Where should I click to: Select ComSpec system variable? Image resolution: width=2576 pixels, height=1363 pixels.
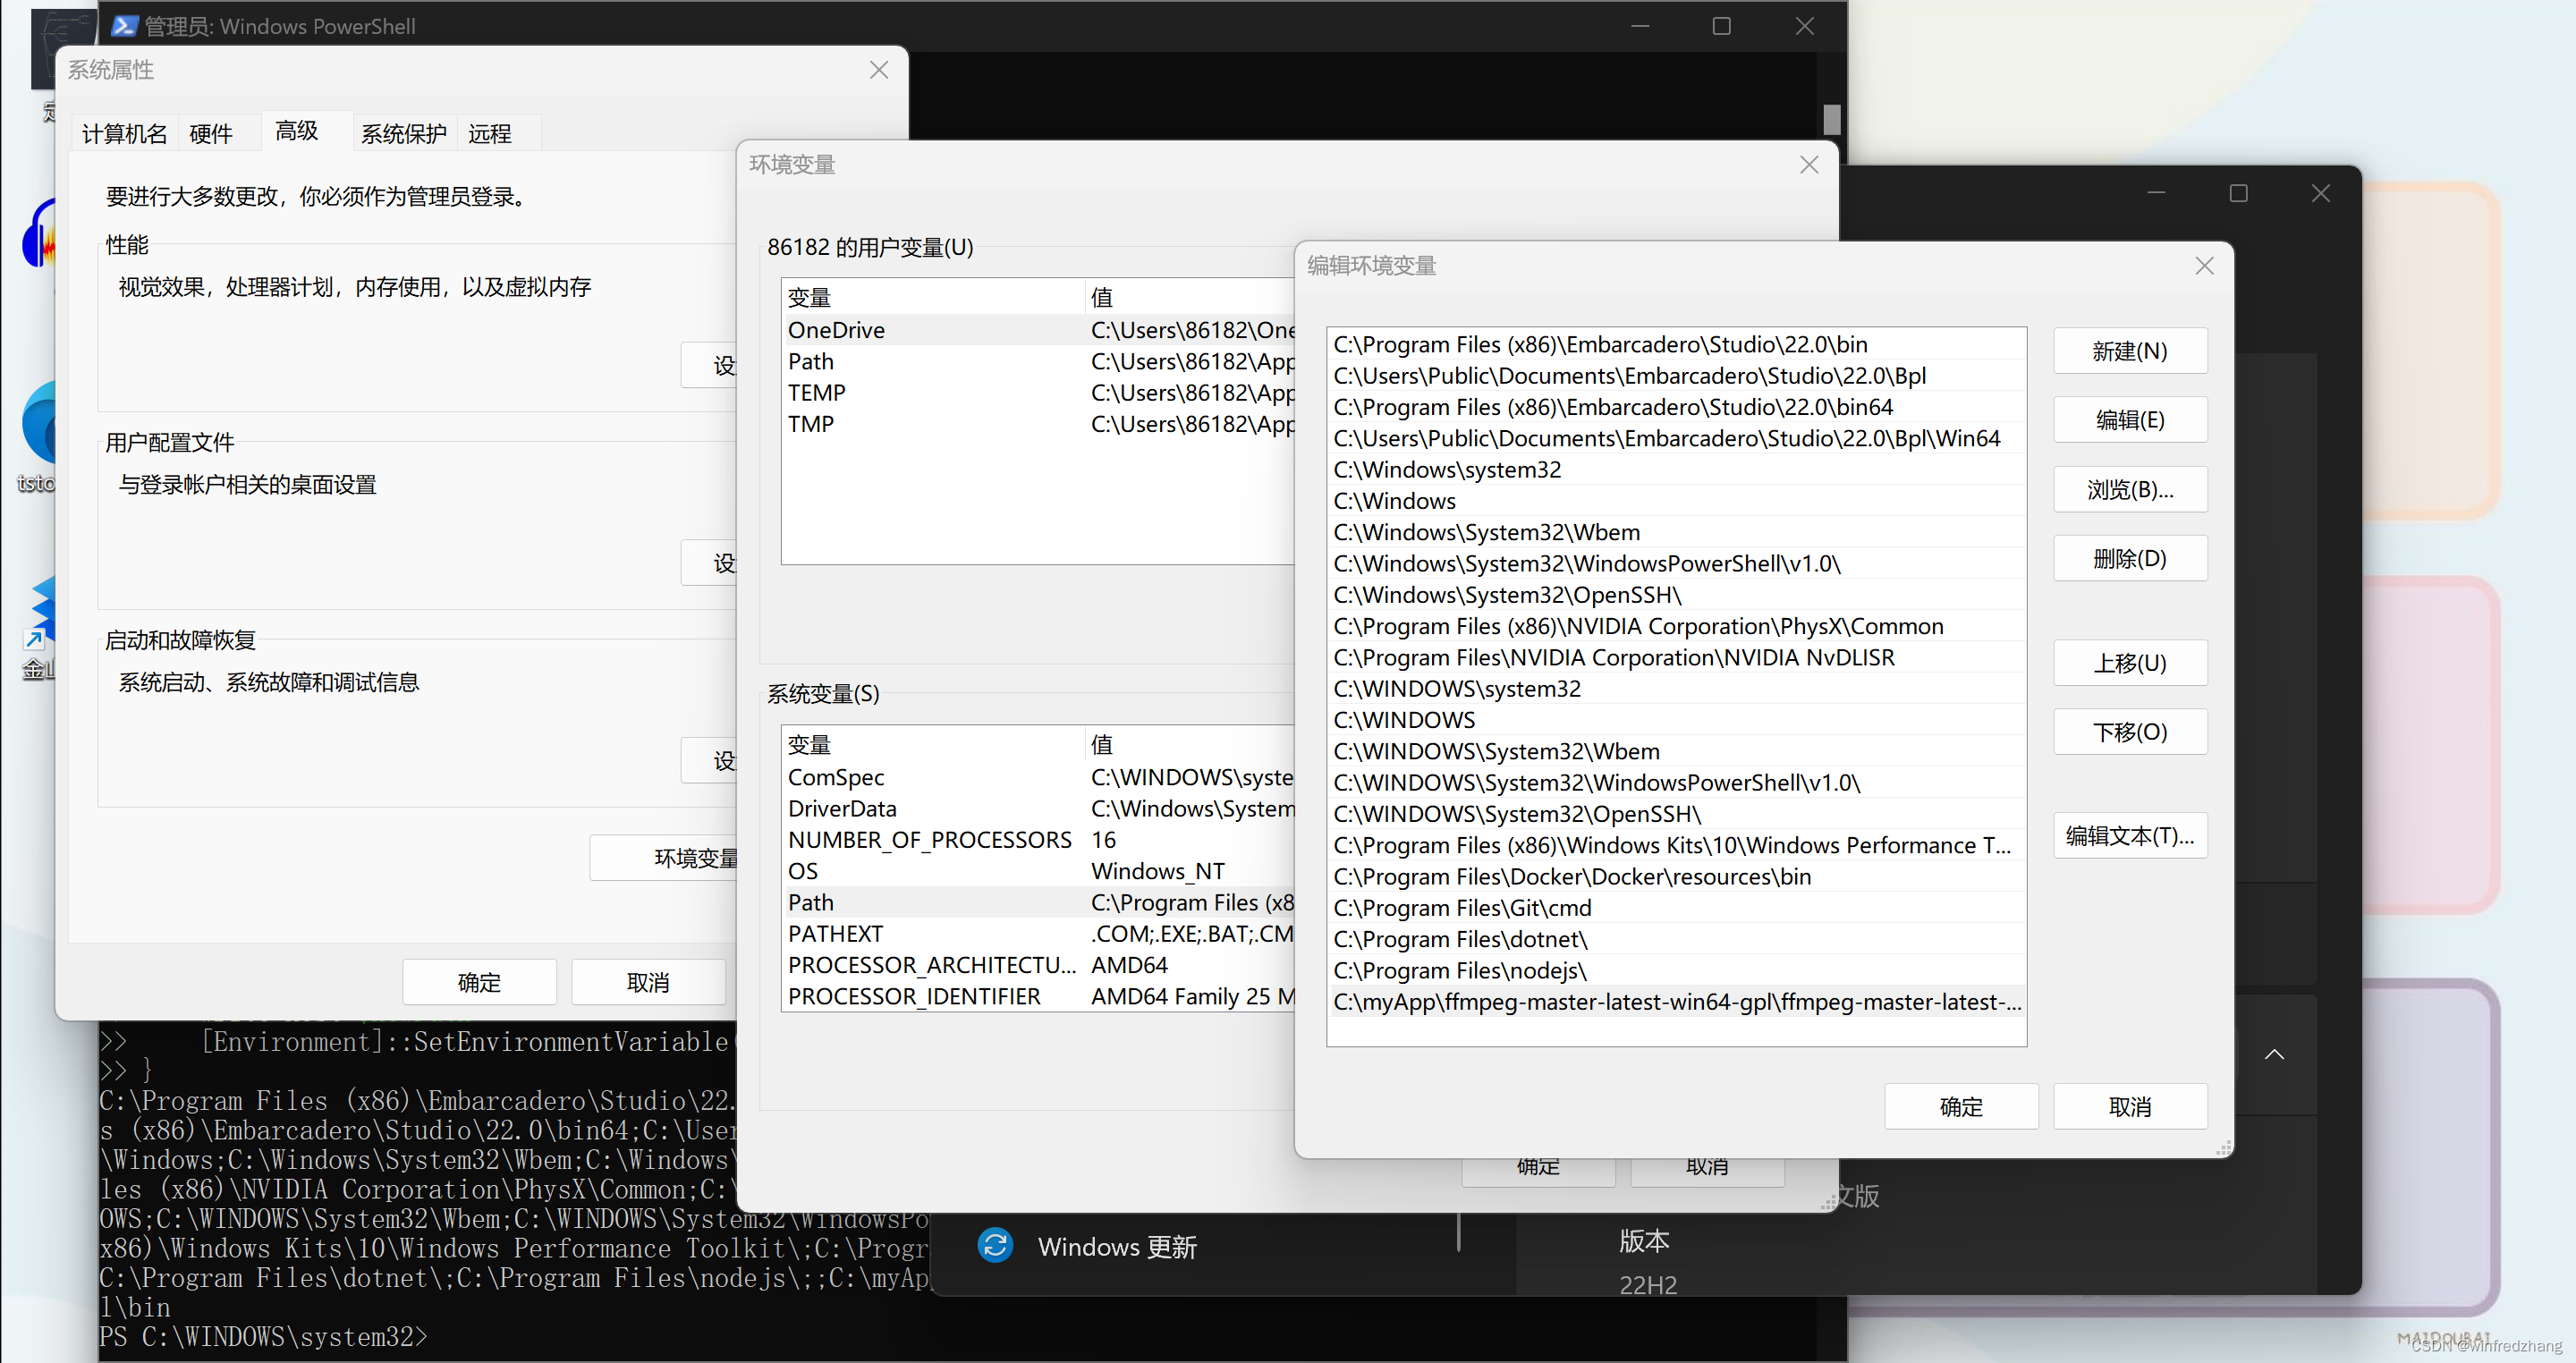(1039, 777)
